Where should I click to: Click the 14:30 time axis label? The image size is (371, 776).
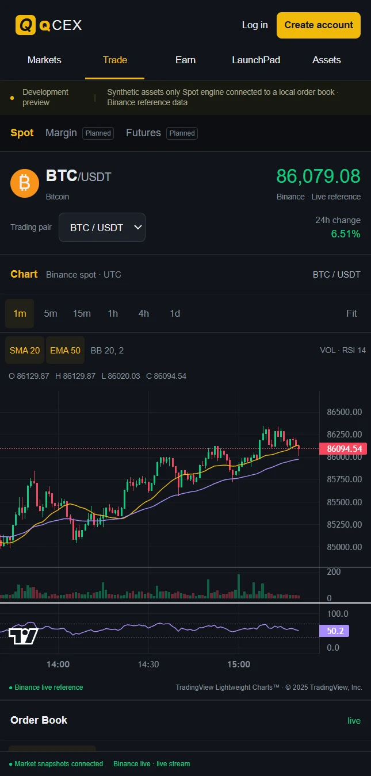[x=148, y=664]
